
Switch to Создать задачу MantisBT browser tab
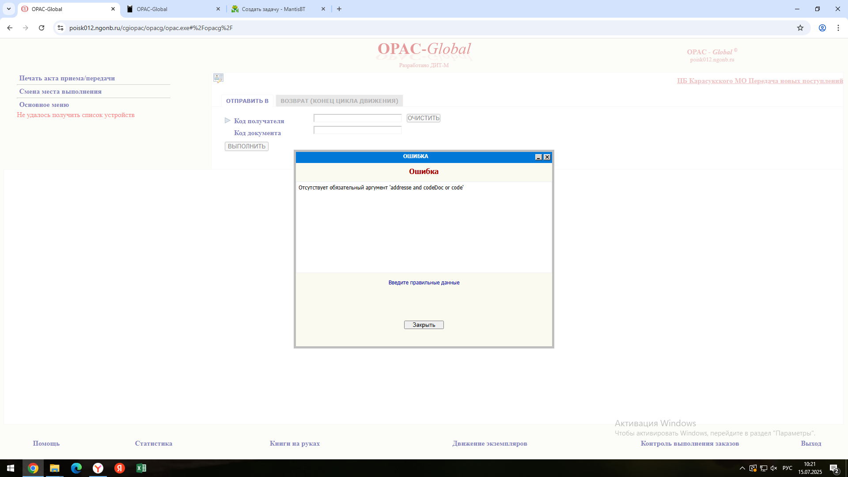274,9
